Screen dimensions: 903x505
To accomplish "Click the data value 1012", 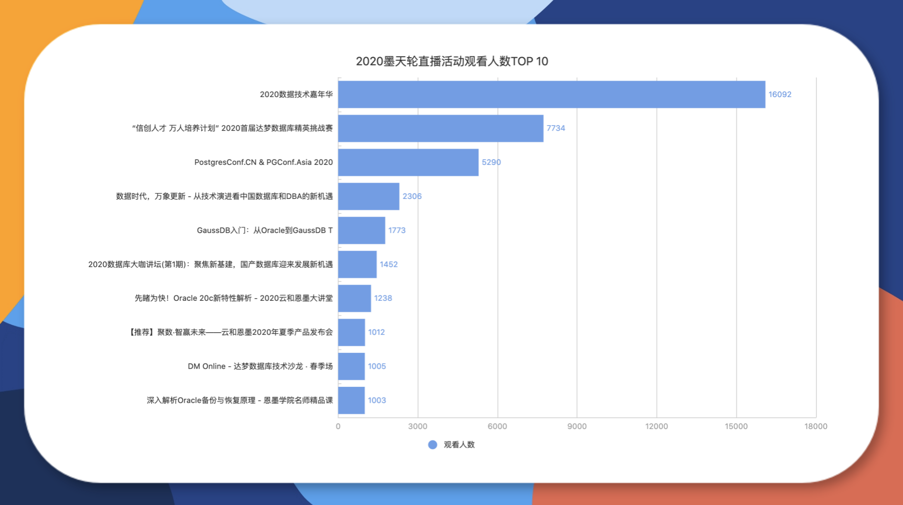I will (376, 332).
